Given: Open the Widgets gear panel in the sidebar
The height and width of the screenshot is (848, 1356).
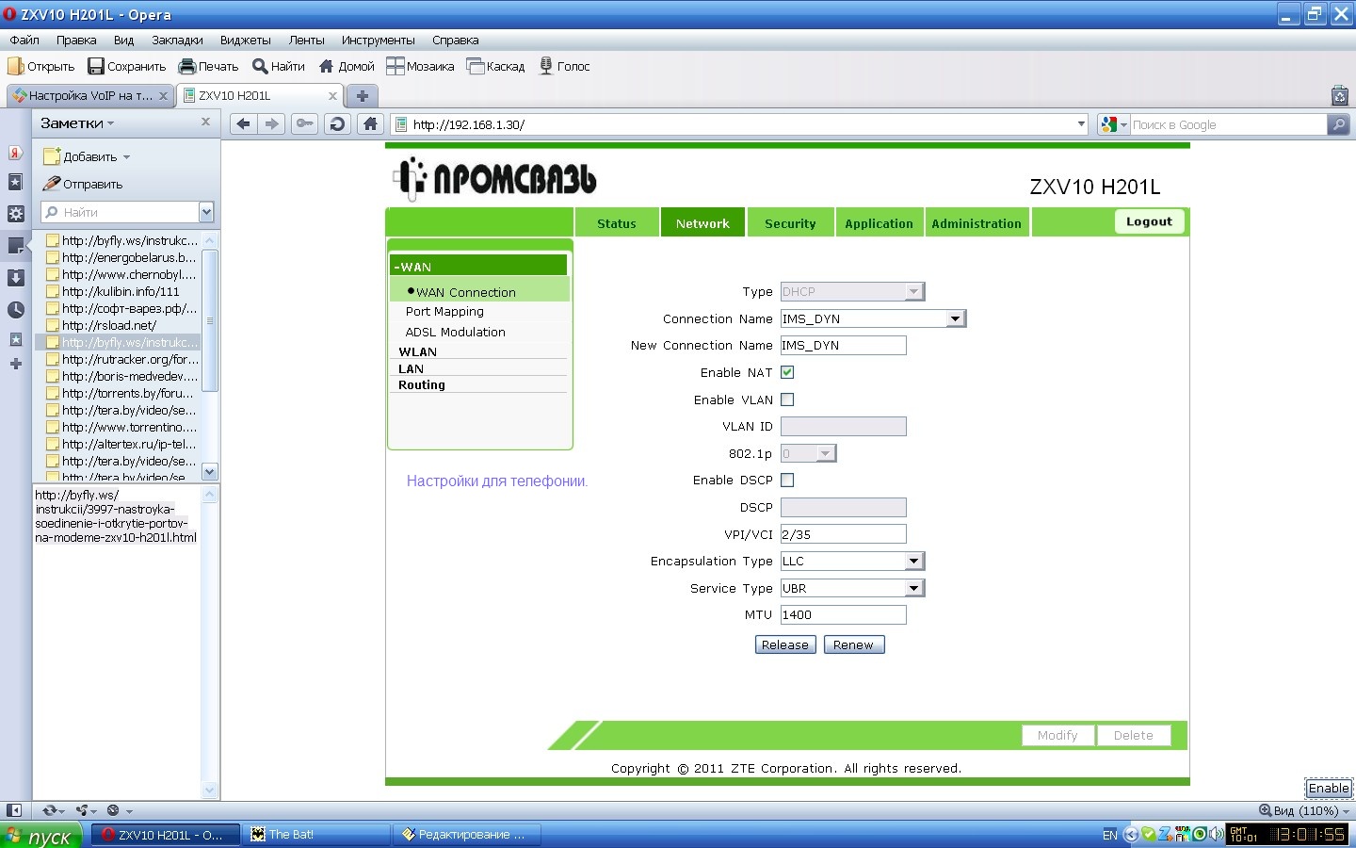Looking at the screenshot, I should pos(15,214).
